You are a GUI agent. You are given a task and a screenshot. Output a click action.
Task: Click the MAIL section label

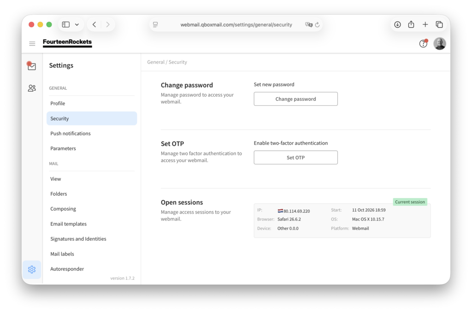(x=53, y=164)
